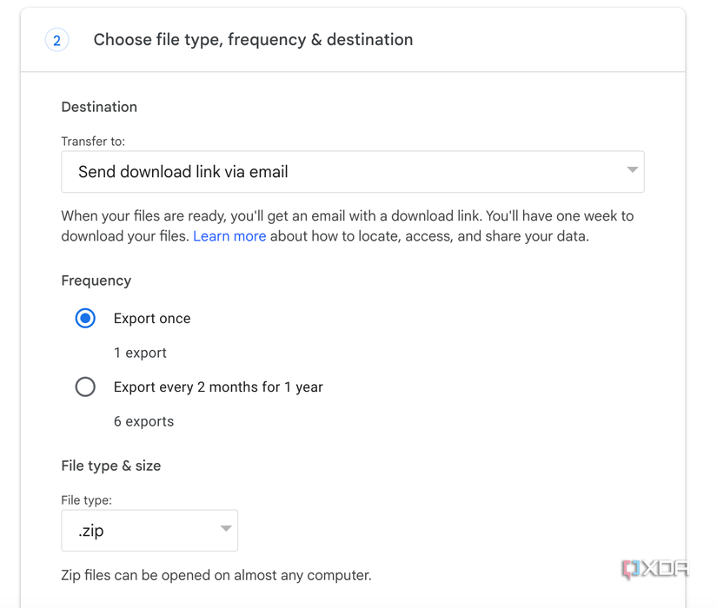Enable the currently unselected frequency option
717x608 pixels.
[x=84, y=387]
